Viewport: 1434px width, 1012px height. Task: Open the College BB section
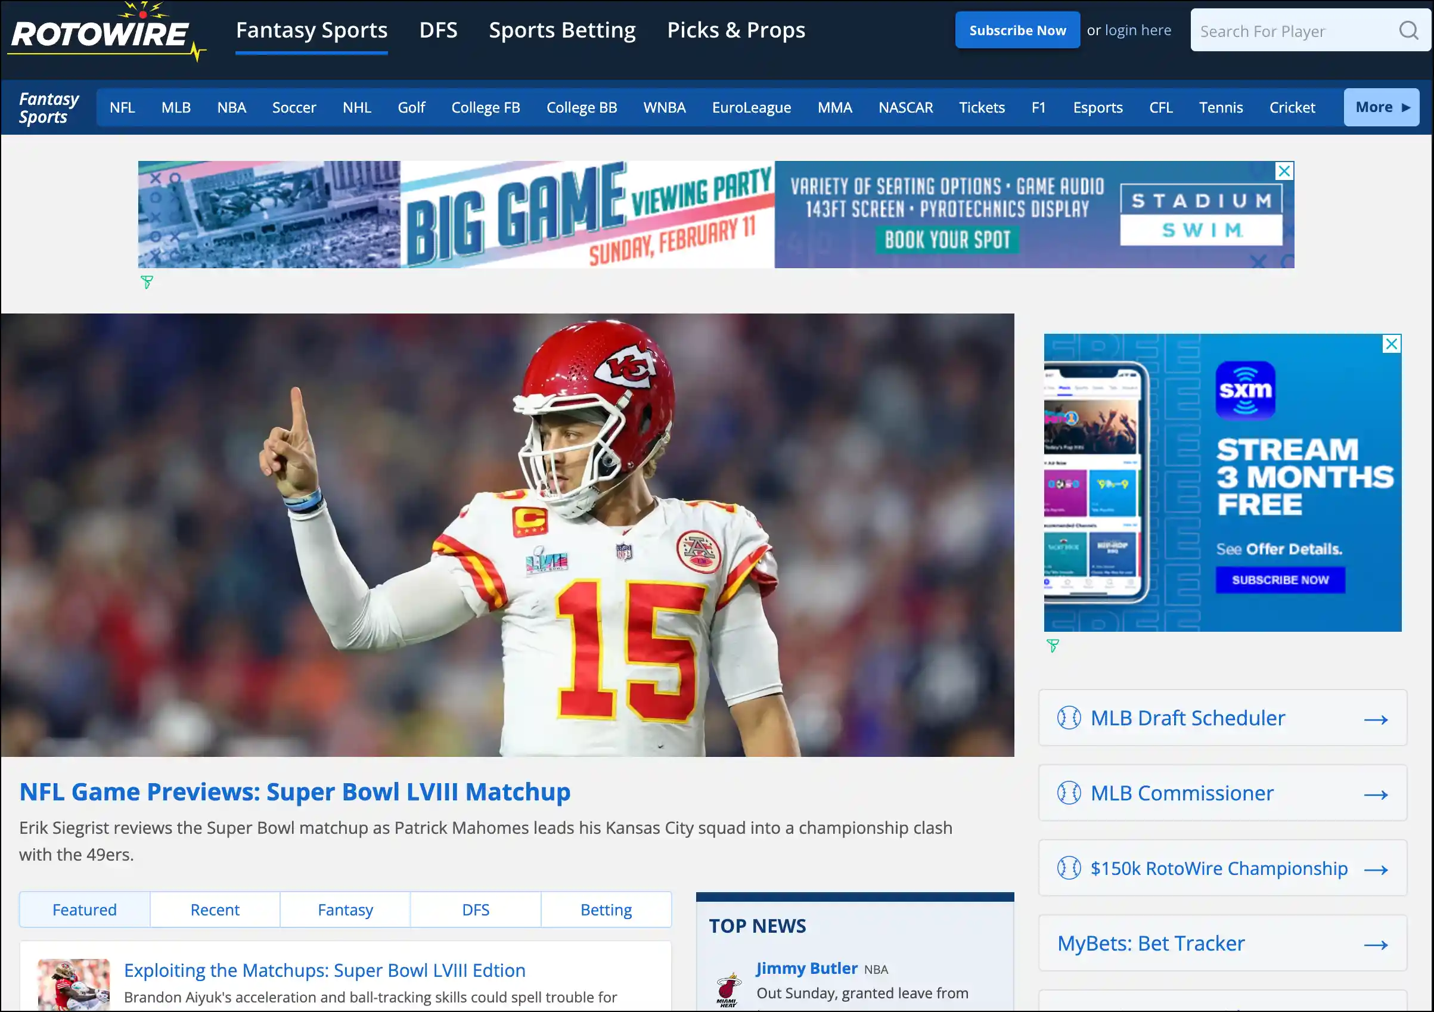click(x=582, y=107)
